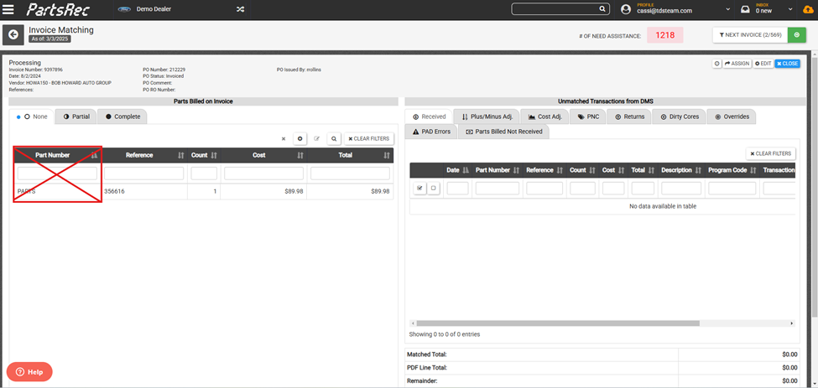Open the hamburger main menu
This screenshot has width=818, height=388.
[8, 9]
